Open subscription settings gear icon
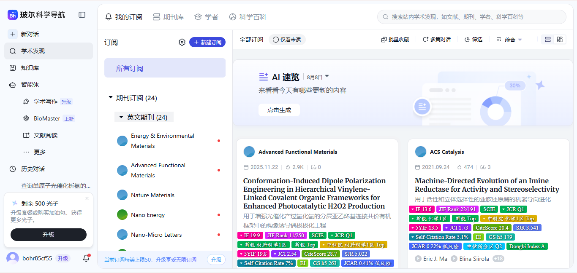Screen dimensions: 577x273 pyautogui.click(x=182, y=42)
